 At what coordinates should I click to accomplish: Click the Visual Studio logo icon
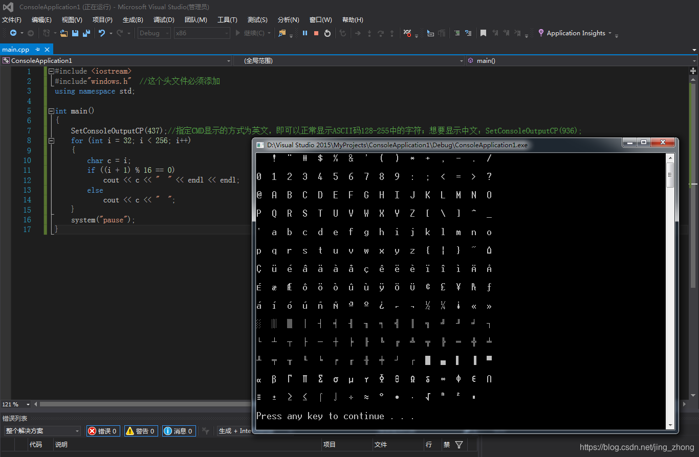tap(8, 7)
